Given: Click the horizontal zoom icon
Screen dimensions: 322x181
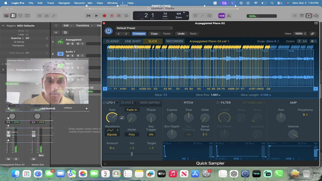Looking at the screenshot, I should [305, 41].
